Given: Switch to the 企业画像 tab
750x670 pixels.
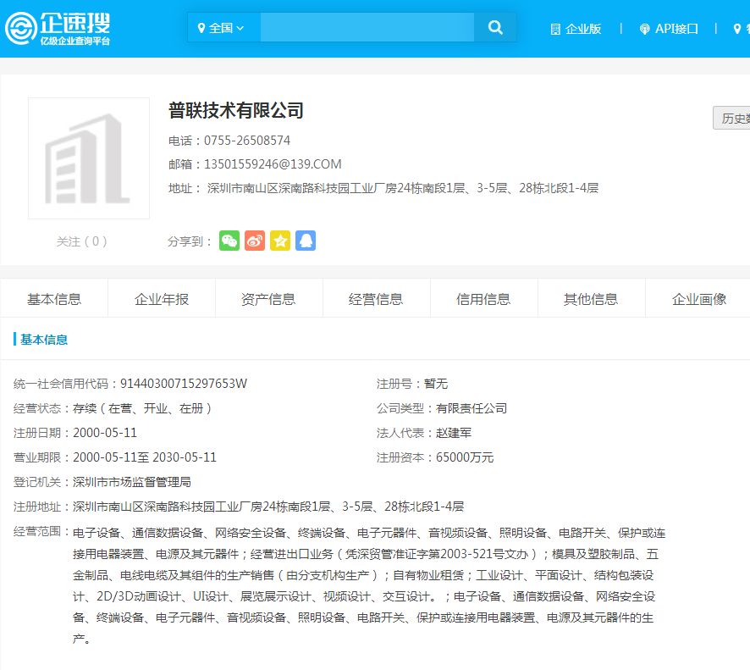Looking at the screenshot, I should [x=698, y=298].
